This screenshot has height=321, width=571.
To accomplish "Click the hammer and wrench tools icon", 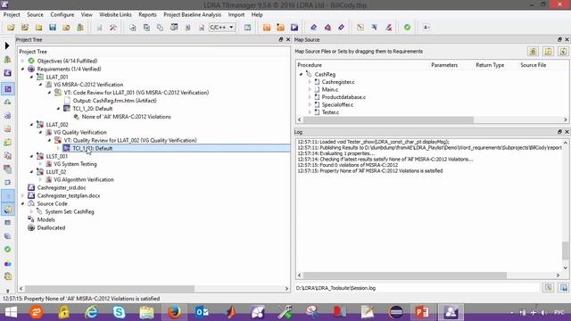I will coord(113,28).
